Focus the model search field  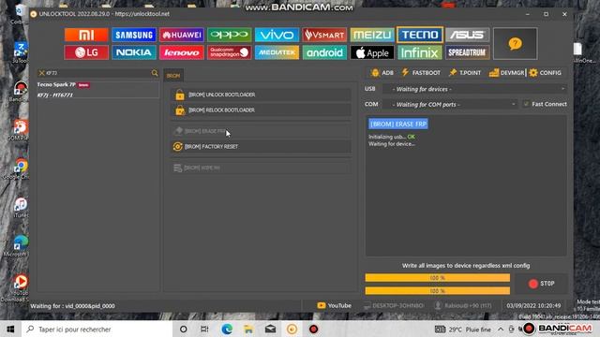click(97, 73)
